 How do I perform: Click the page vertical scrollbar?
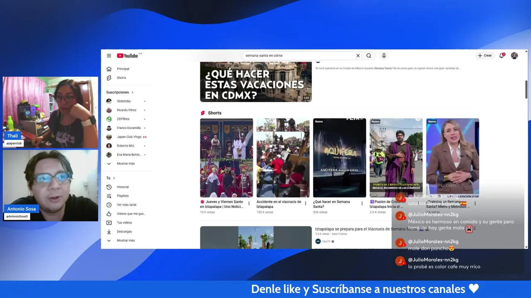(x=526, y=89)
